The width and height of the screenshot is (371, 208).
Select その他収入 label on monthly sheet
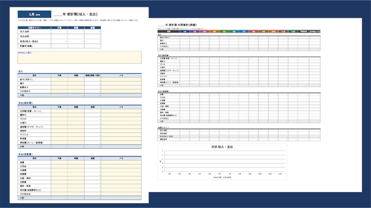[25, 91]
